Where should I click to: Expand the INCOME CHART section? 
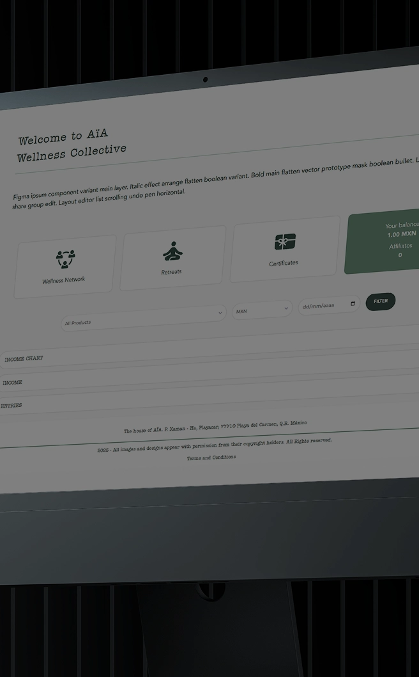click(24, 359)
